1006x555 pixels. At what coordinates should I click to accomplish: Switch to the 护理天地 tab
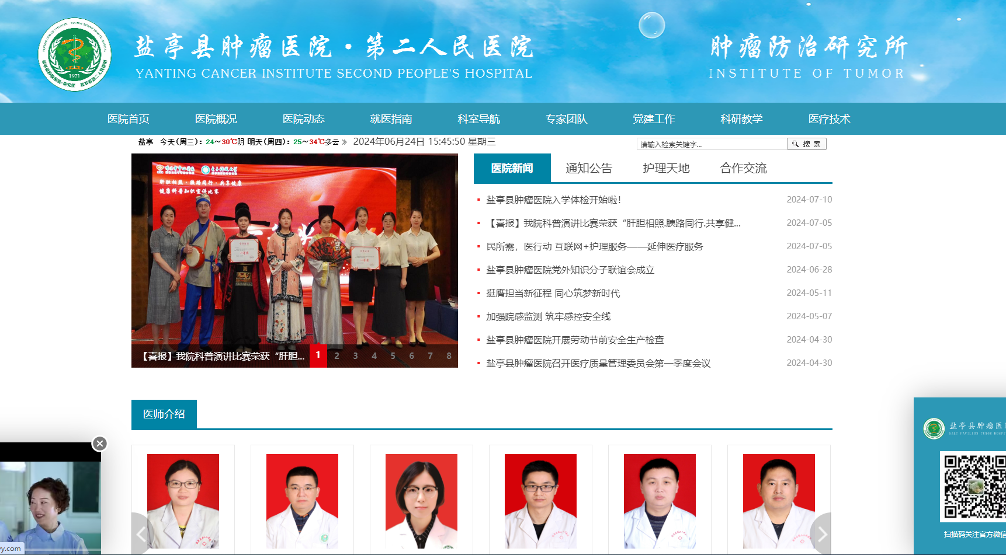point(666,168)
